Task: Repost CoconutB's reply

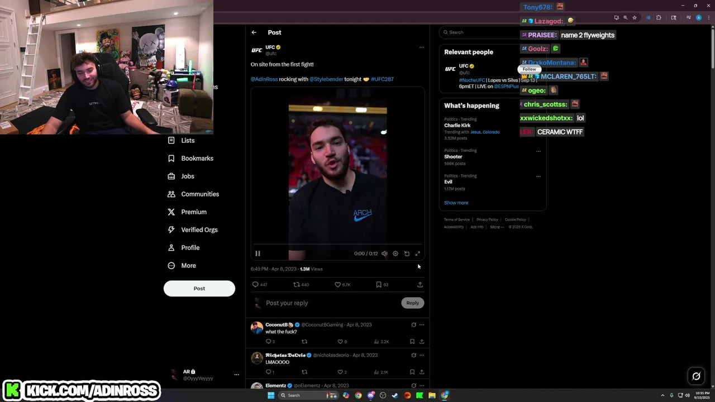Action: 304,342
